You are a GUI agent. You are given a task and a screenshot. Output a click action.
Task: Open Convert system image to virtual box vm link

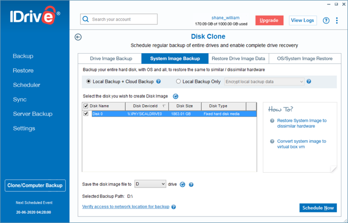click(302, 144)
